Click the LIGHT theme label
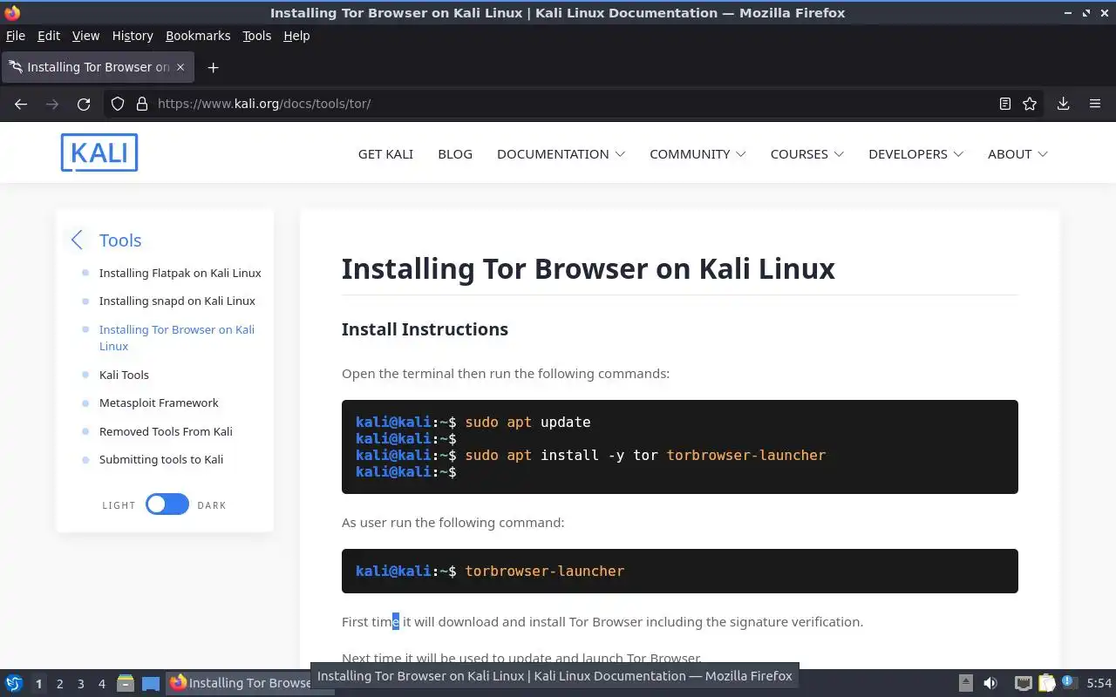 (119, 505)
